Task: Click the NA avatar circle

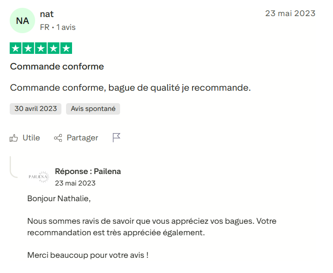Action: [x=22, y=21]
